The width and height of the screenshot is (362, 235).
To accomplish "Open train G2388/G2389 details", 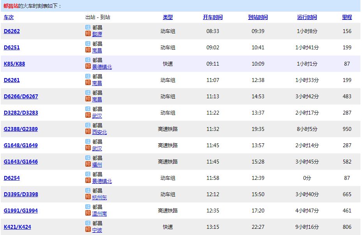I will point(21,129).
